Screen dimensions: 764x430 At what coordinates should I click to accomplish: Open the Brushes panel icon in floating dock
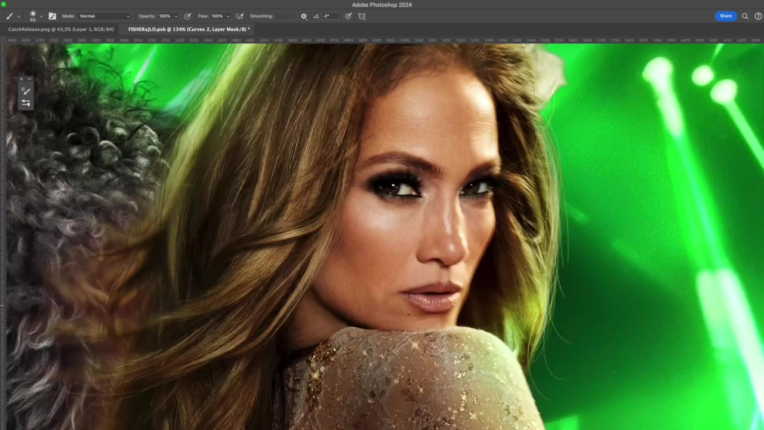(26, 91)
